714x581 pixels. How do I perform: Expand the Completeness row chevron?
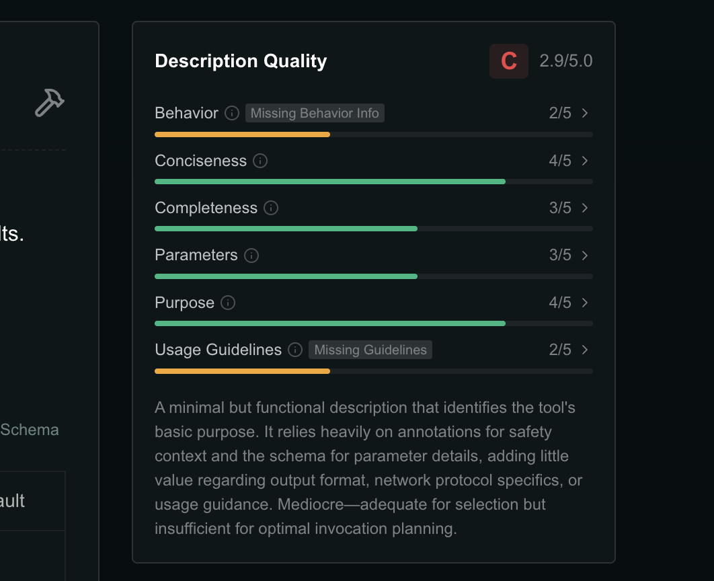click(585, 208)
